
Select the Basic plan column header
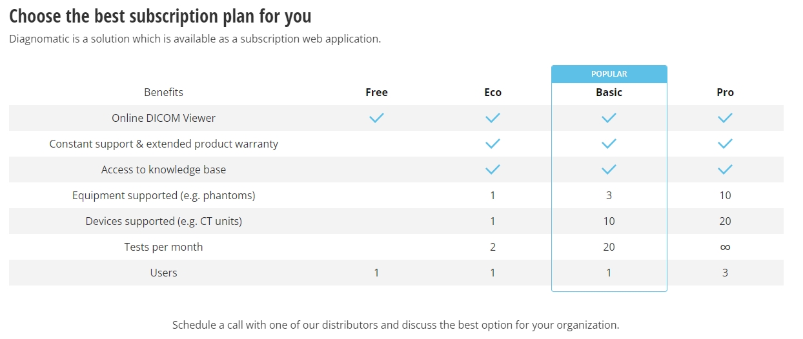click(609, 92)
